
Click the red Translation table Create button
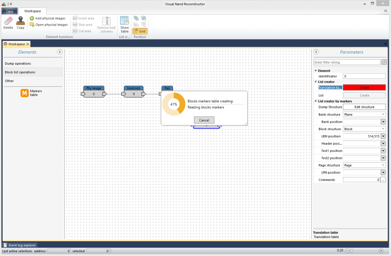click(364, 88)
